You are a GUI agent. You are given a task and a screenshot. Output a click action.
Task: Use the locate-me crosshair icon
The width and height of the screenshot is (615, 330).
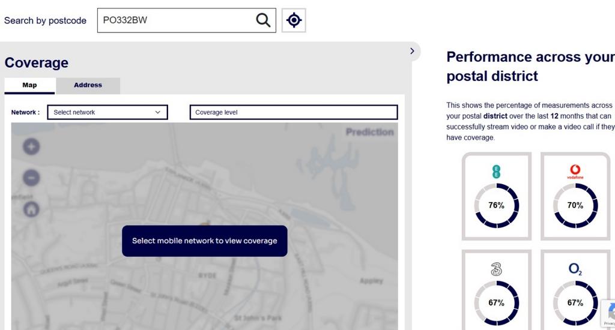click(294, 20)
